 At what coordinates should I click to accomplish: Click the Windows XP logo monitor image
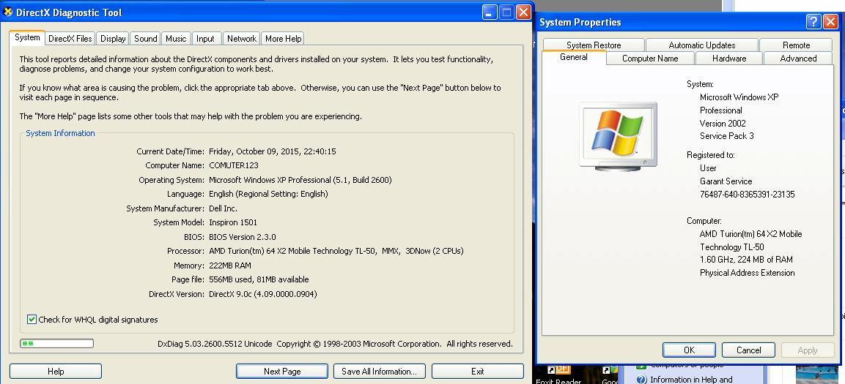pos(618,136)
